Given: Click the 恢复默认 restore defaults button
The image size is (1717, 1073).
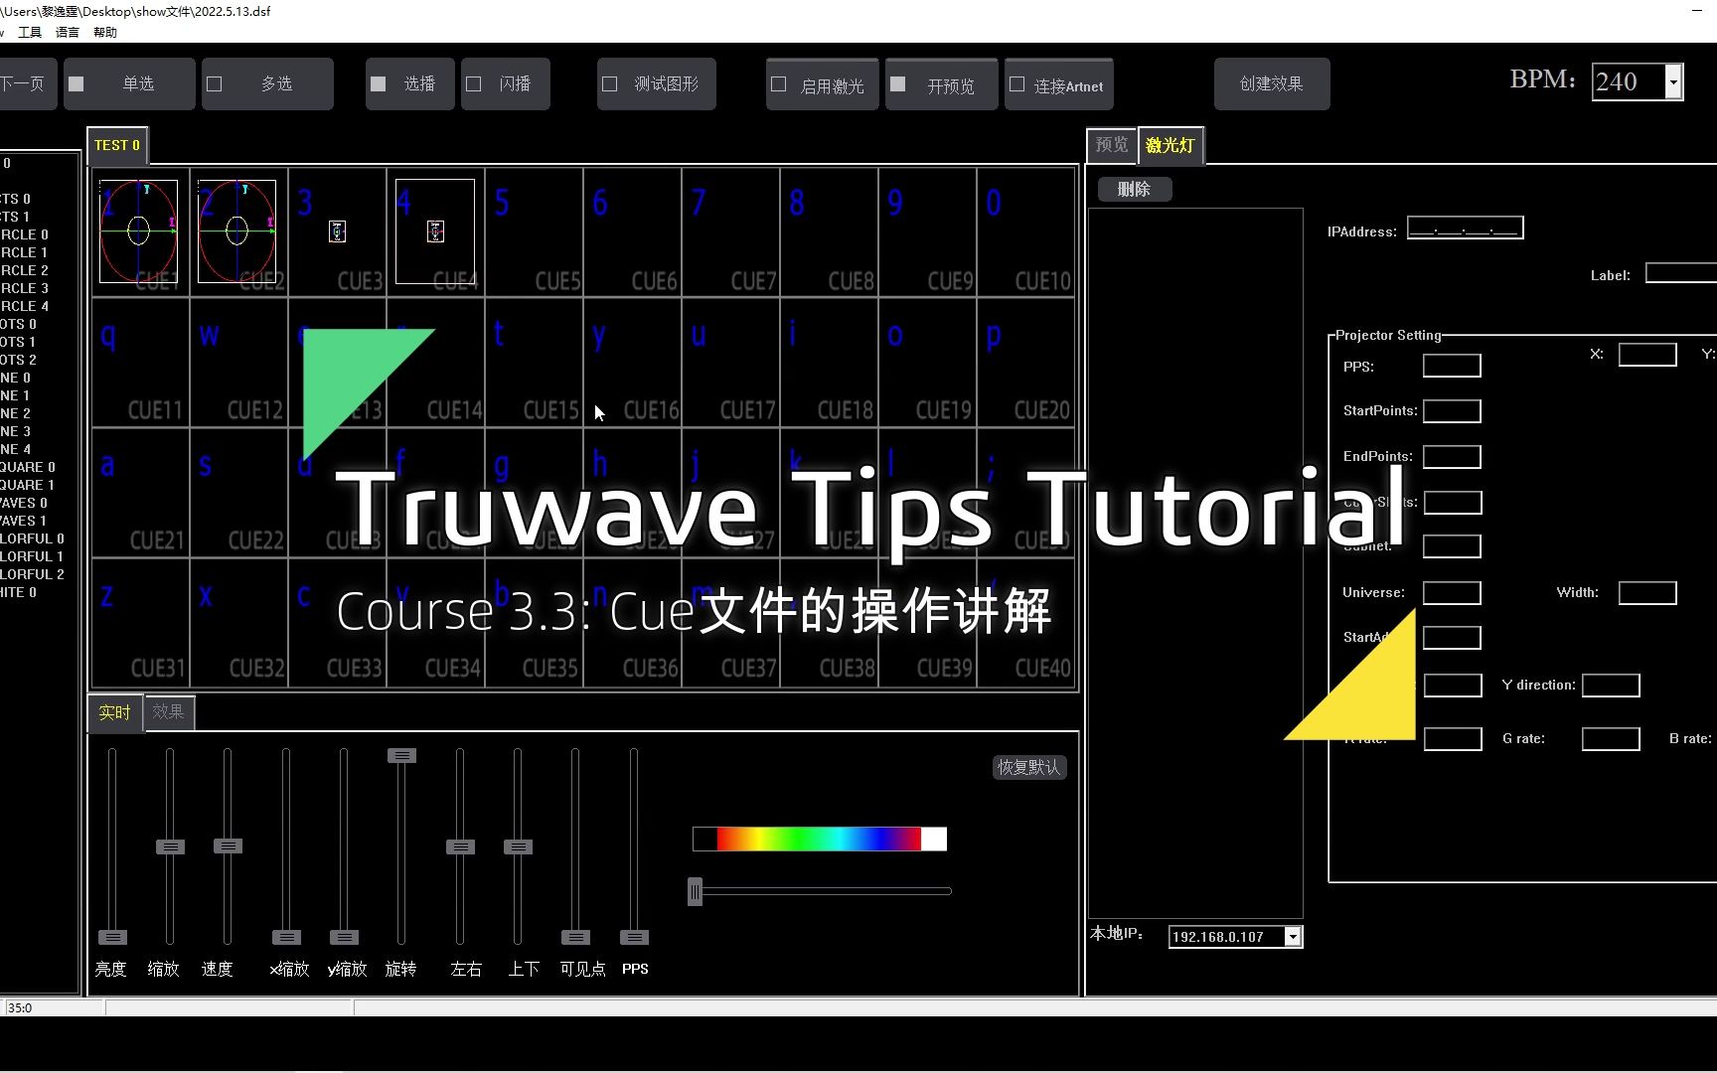Looking at the screenshot, I should [x=1028, y=766].
